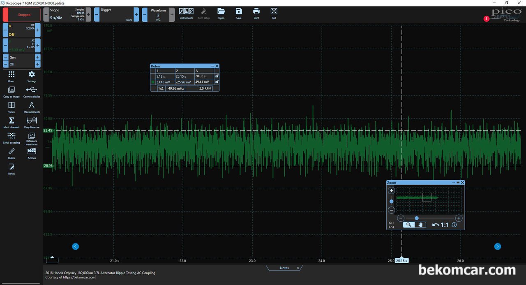The width and height of the screenshot is (526, 285).
Task: Switch to Full screen view
Action: pos(274,14)
